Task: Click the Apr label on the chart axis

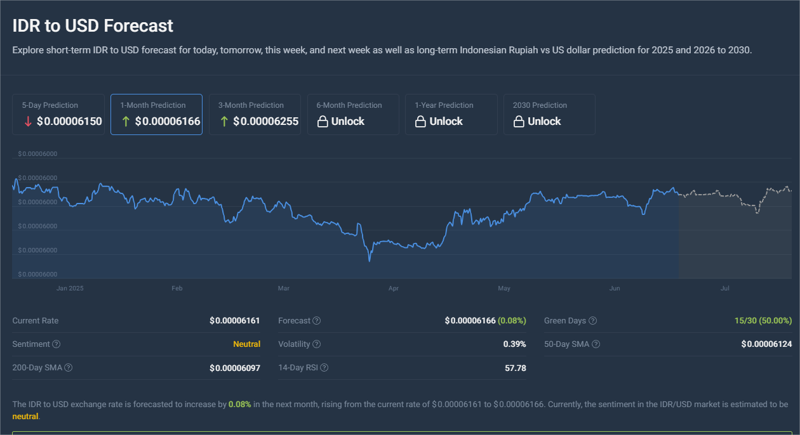Action: pyautogui.click(x=394, y=289)
